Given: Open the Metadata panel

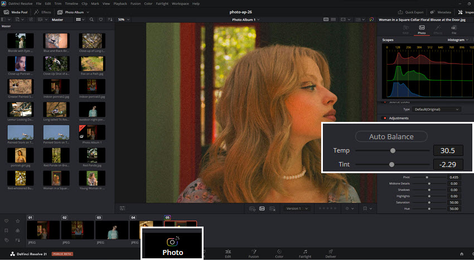Looking at the screenshot, I should [441, 12].
